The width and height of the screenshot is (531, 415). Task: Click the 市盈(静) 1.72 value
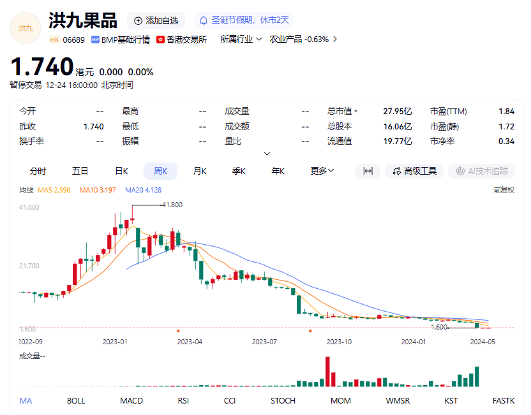506,126
